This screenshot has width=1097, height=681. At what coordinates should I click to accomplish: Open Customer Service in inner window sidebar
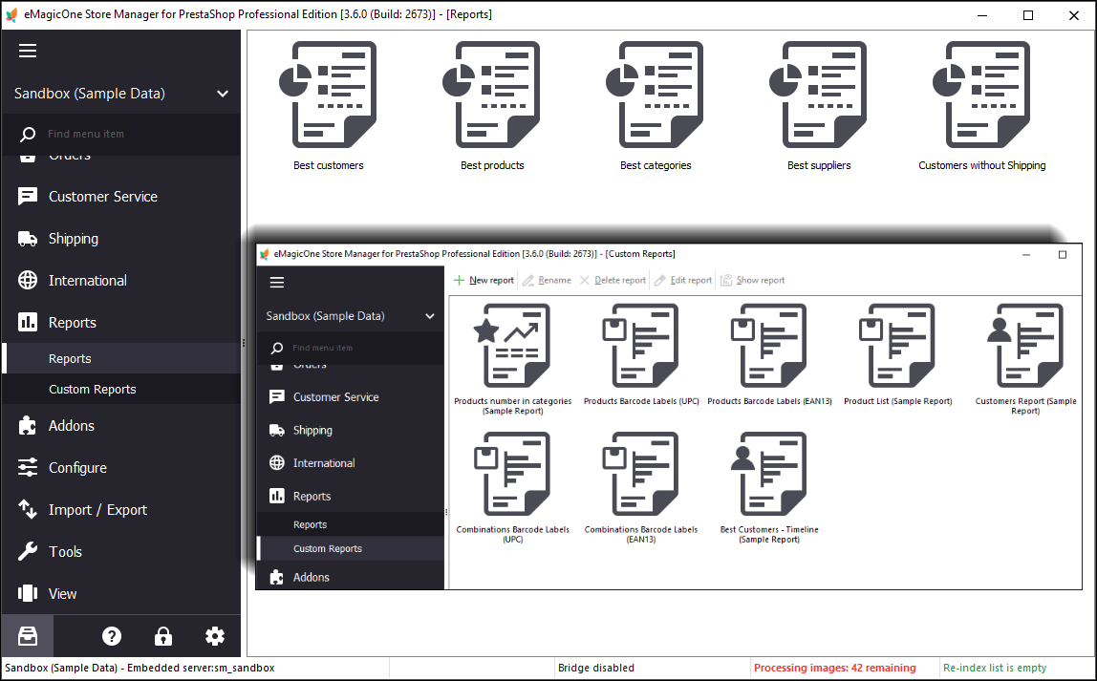click(350, 396)
